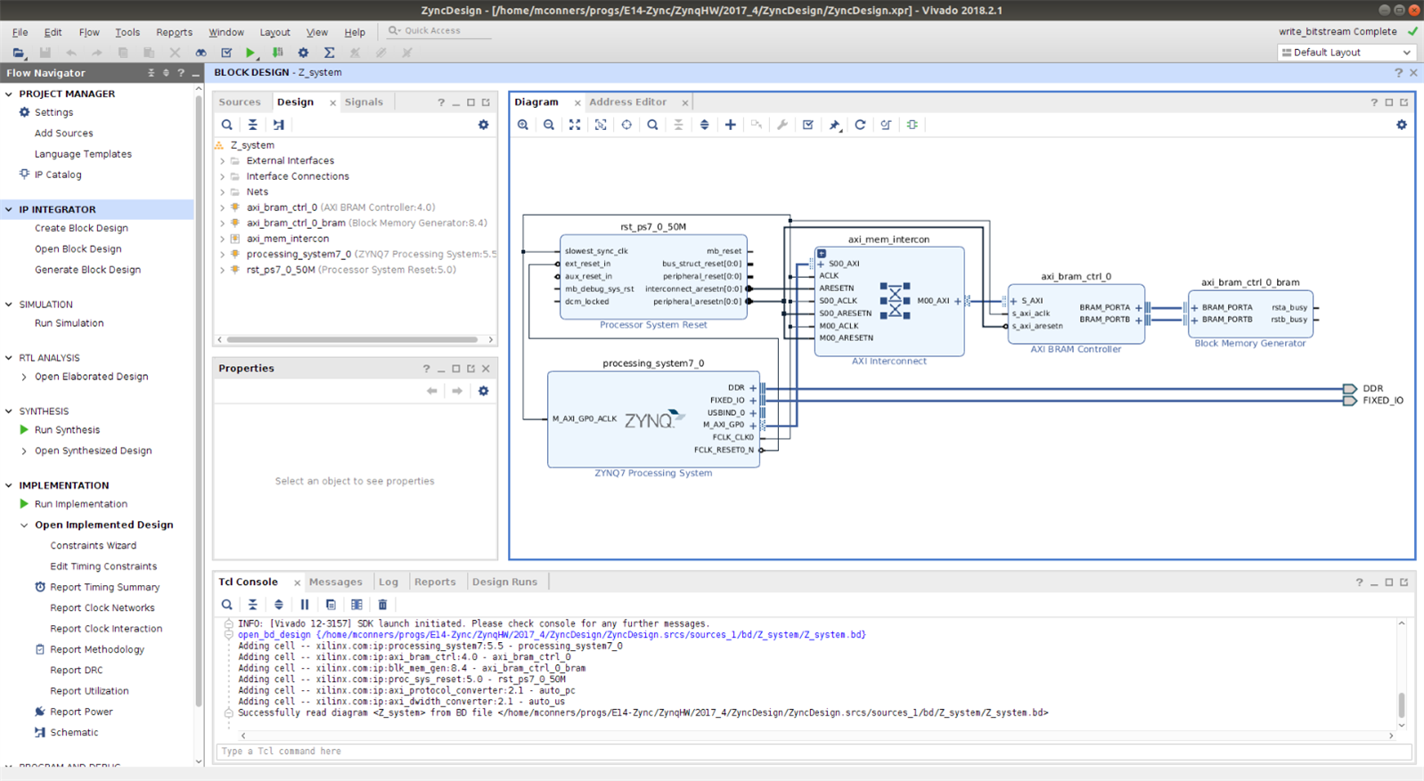Screen dimensions: 1424x781
Task: Expand External Interfaces in Design tree
Action: pyautogui.click(x=223, y=161)
